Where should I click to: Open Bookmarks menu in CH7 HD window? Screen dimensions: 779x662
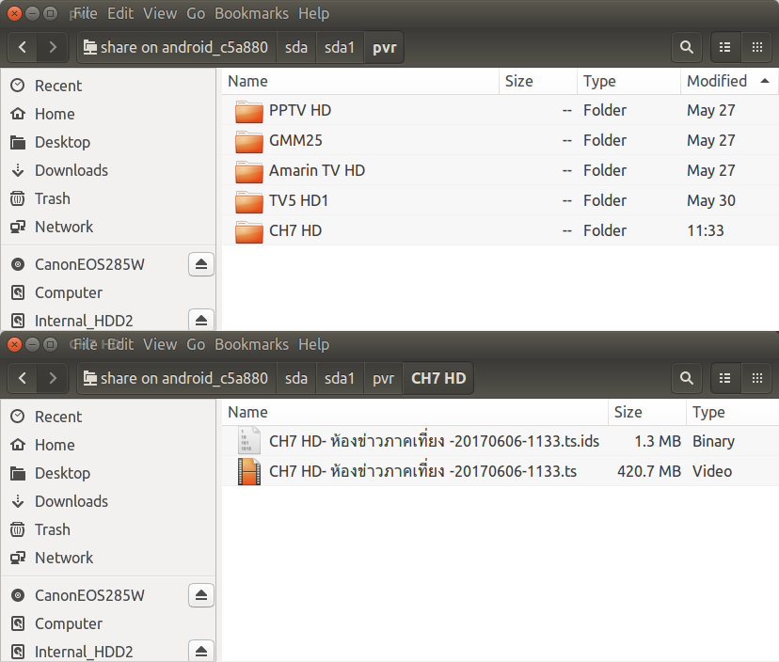tap(251, 345)
